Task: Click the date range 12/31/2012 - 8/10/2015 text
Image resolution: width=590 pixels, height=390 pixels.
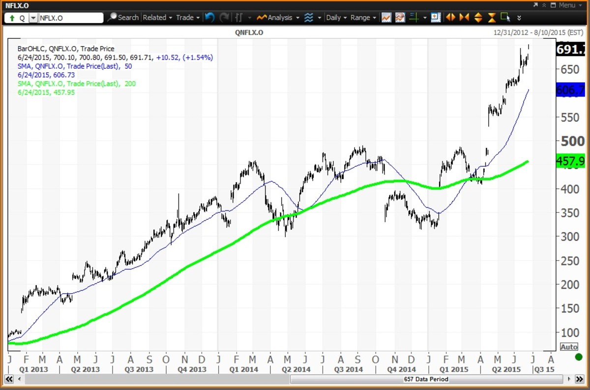Action: pos(538,32)
